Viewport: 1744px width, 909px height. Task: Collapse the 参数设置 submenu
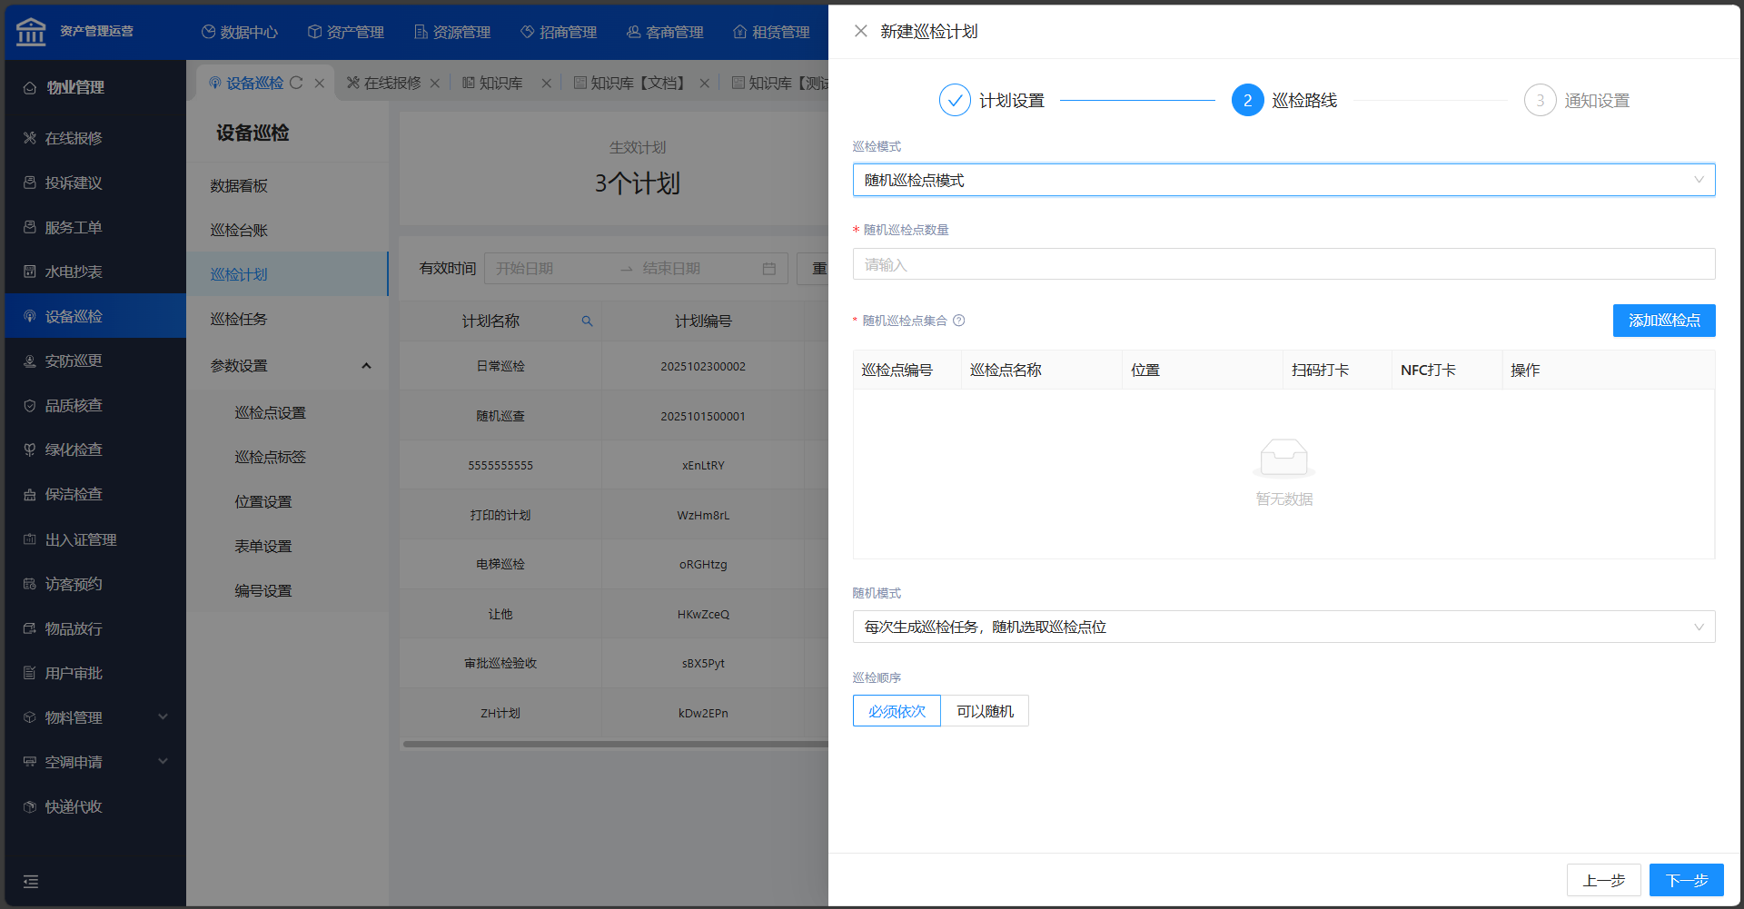(366, 366)
